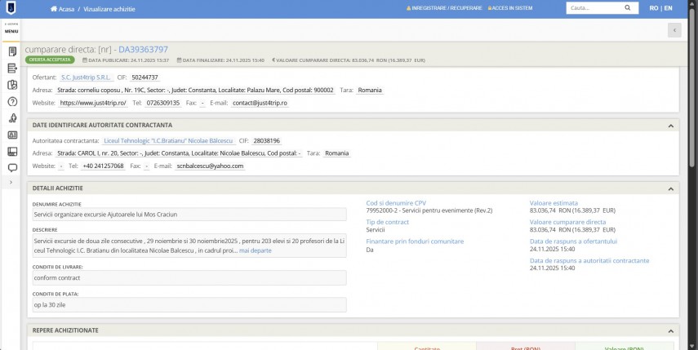This screenshot has width=698, height=350.
Task: Click the e-Licitatie shield logo
Action: [11, 8]
